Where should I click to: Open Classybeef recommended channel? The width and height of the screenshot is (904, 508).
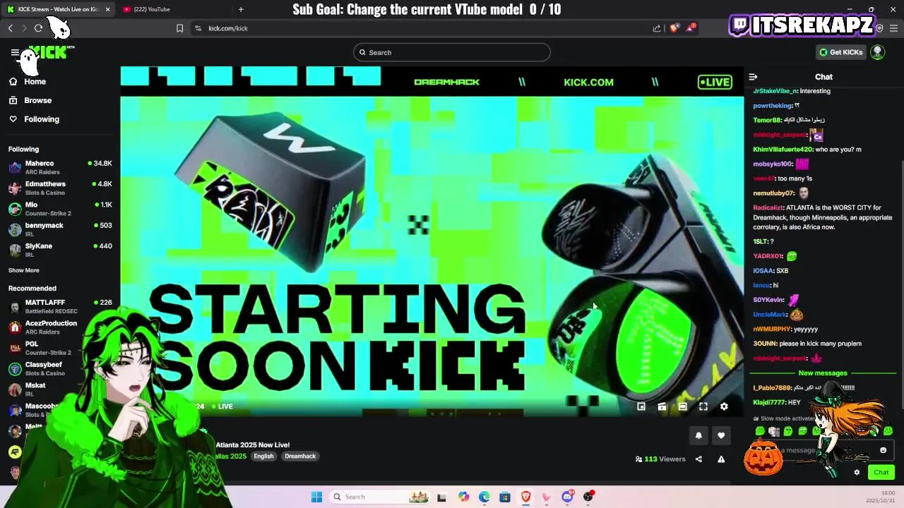coord(60,368)
